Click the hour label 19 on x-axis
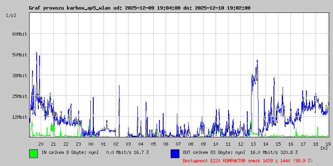333x166 pixels. click(x=328, y=144)
